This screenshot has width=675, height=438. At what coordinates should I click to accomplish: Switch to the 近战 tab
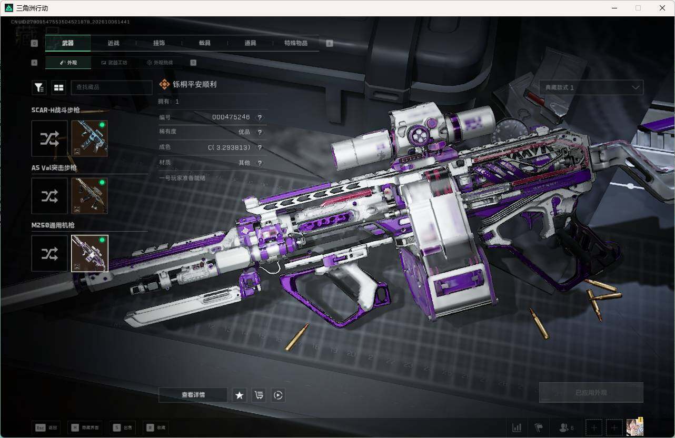pyautogui.click(x=113, y=43)
